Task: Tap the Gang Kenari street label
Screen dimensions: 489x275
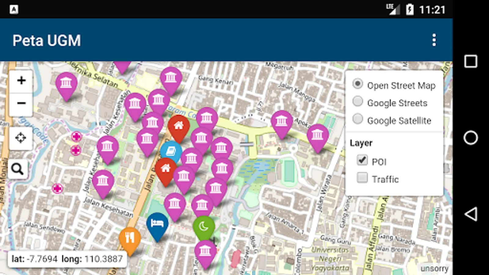Action: (x=216, y=80)
